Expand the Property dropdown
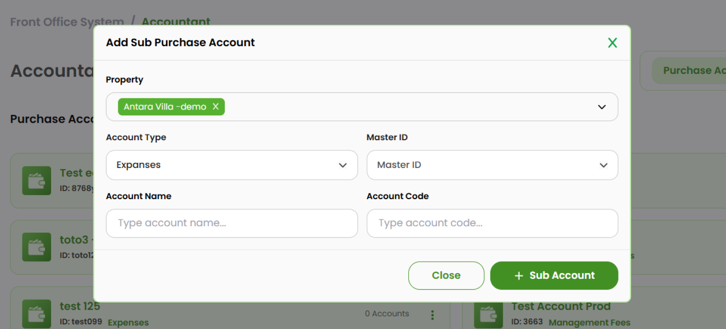 click(x=601, y=107)
